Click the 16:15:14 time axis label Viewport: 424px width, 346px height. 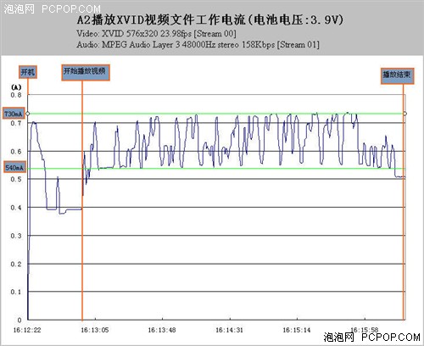pos(297,330)
